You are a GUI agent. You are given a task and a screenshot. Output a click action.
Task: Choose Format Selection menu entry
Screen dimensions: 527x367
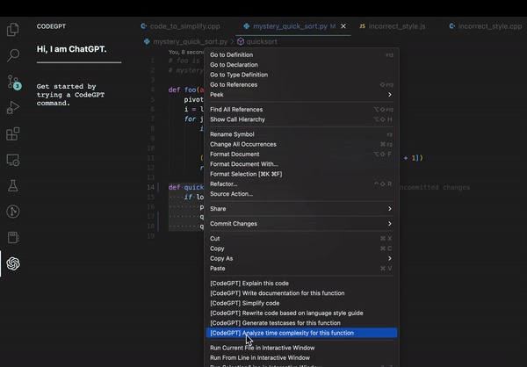[x=301, y=174]
